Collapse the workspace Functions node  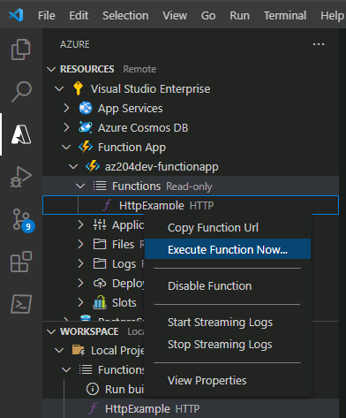(66, 369)
